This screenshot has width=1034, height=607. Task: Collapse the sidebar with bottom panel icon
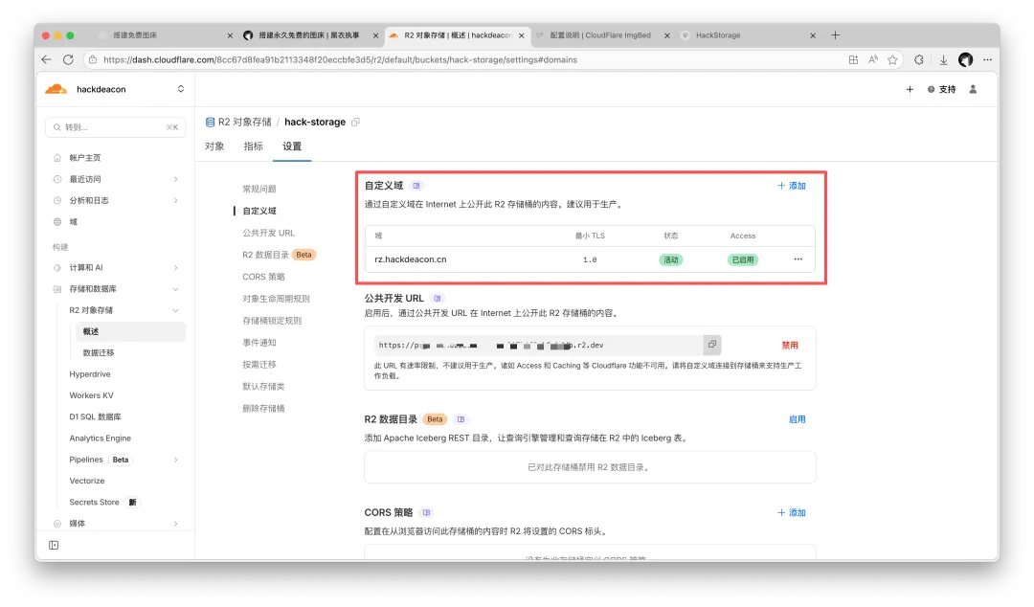tap(54, 545)
